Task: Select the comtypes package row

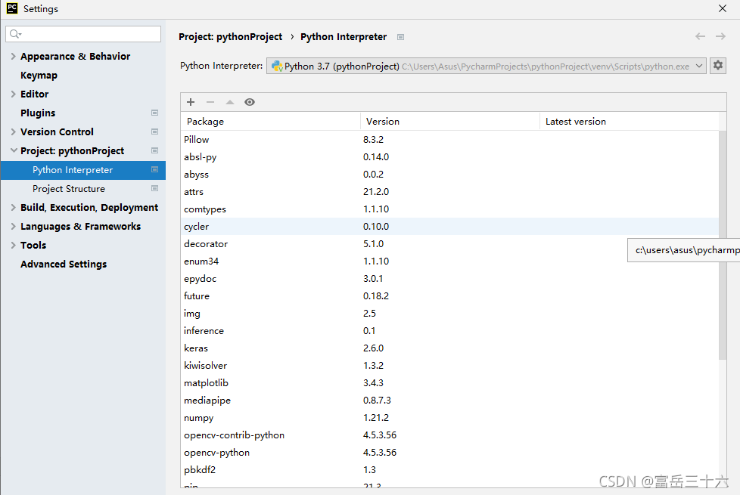Action: point(449,209)
